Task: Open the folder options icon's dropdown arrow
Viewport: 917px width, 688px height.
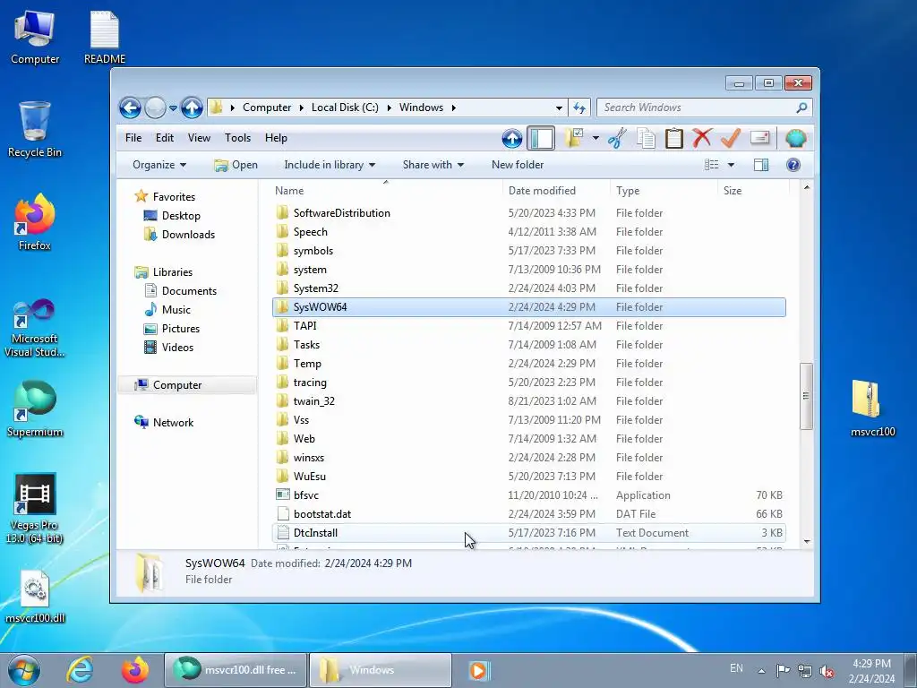Action: [x=596, y=138]
